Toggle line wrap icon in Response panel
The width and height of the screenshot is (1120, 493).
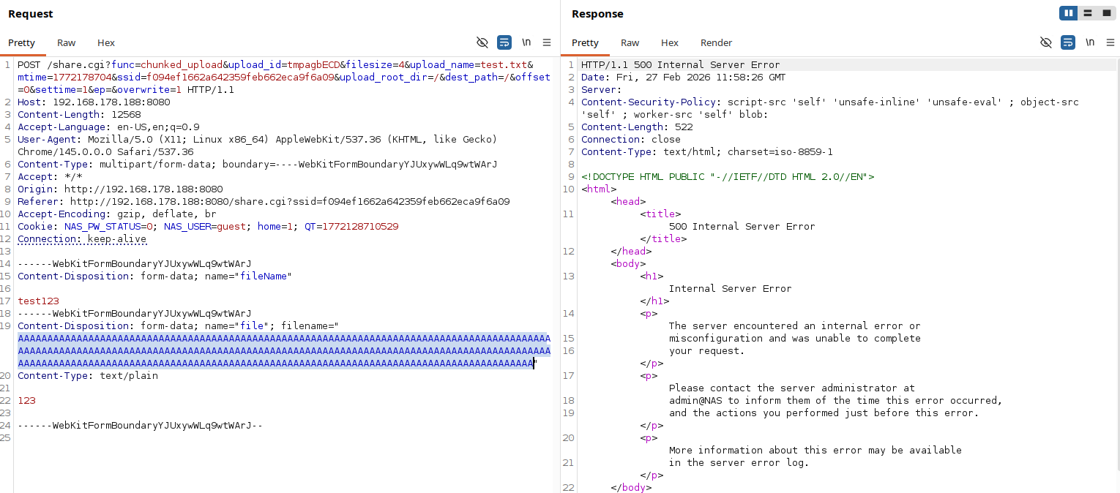click(x=1068, y=42)
